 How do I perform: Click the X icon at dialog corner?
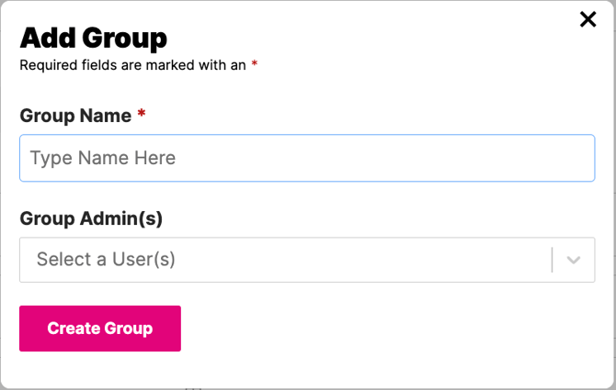coord(587,19)
